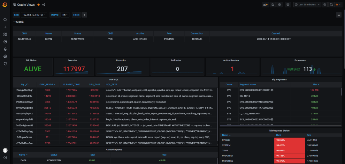Open the Explore compass icon
This screenshot has height=164, width=345.
(x=5, y=42)
